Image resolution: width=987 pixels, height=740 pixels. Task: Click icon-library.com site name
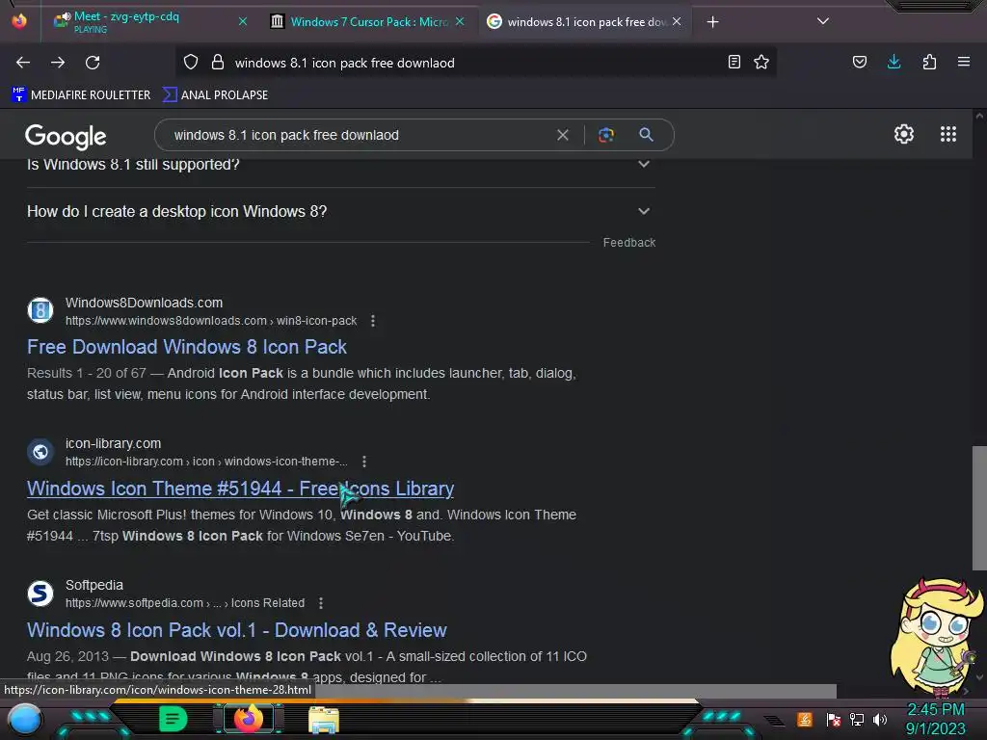114,443
